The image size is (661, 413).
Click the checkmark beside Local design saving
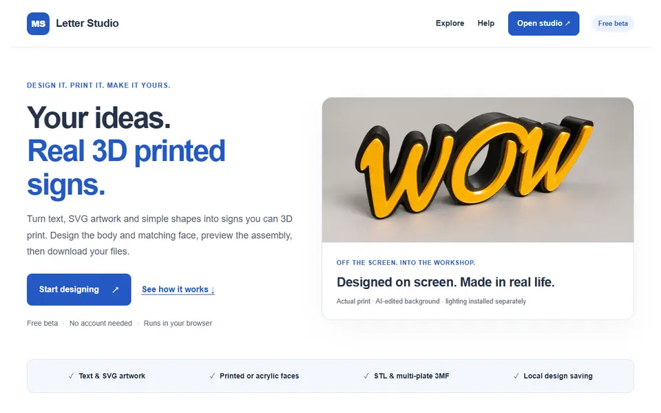516,376
